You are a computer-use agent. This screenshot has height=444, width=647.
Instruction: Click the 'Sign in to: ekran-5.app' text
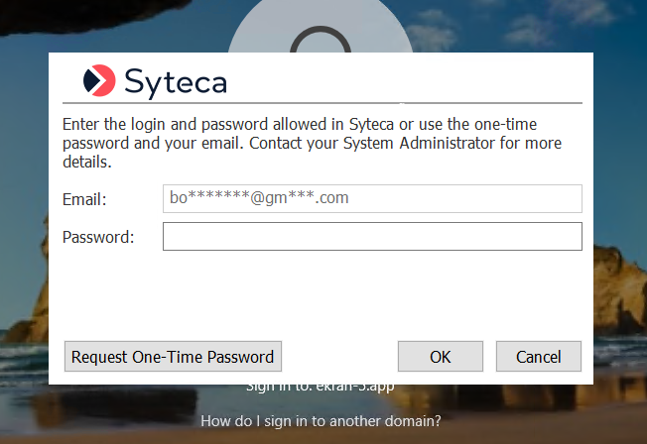(x=321, y=388)
